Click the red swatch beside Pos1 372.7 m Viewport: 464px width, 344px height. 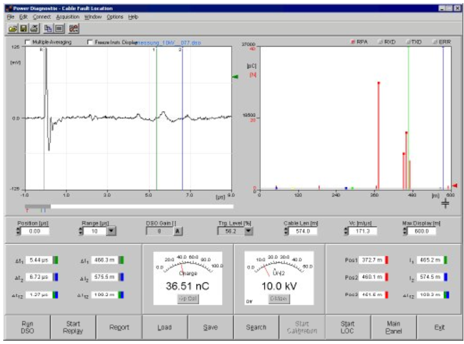pyautogui.click(x=387, y=260)
